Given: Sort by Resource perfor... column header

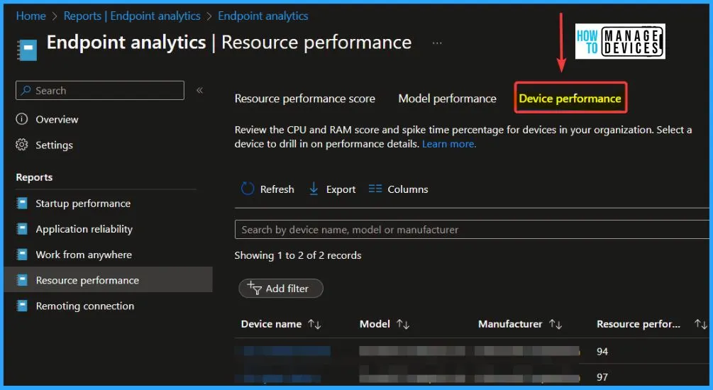Looking at the screenshot, I should point(639,324).
